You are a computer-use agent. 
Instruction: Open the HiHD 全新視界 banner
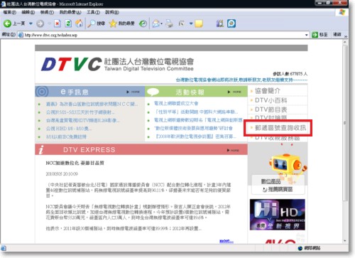click(x=278, y=215)
